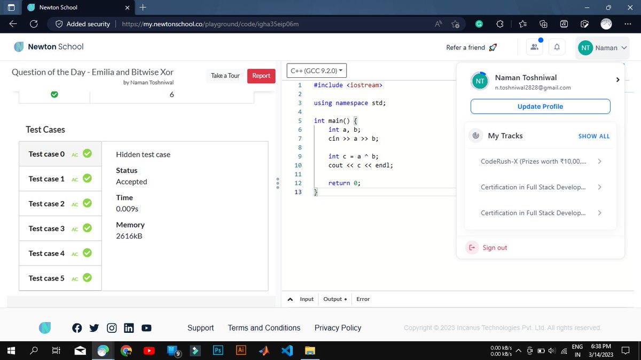This screenshot has width=641, height=360.
Task: Open the Privacy Policy link
Action: pos(338,328)
